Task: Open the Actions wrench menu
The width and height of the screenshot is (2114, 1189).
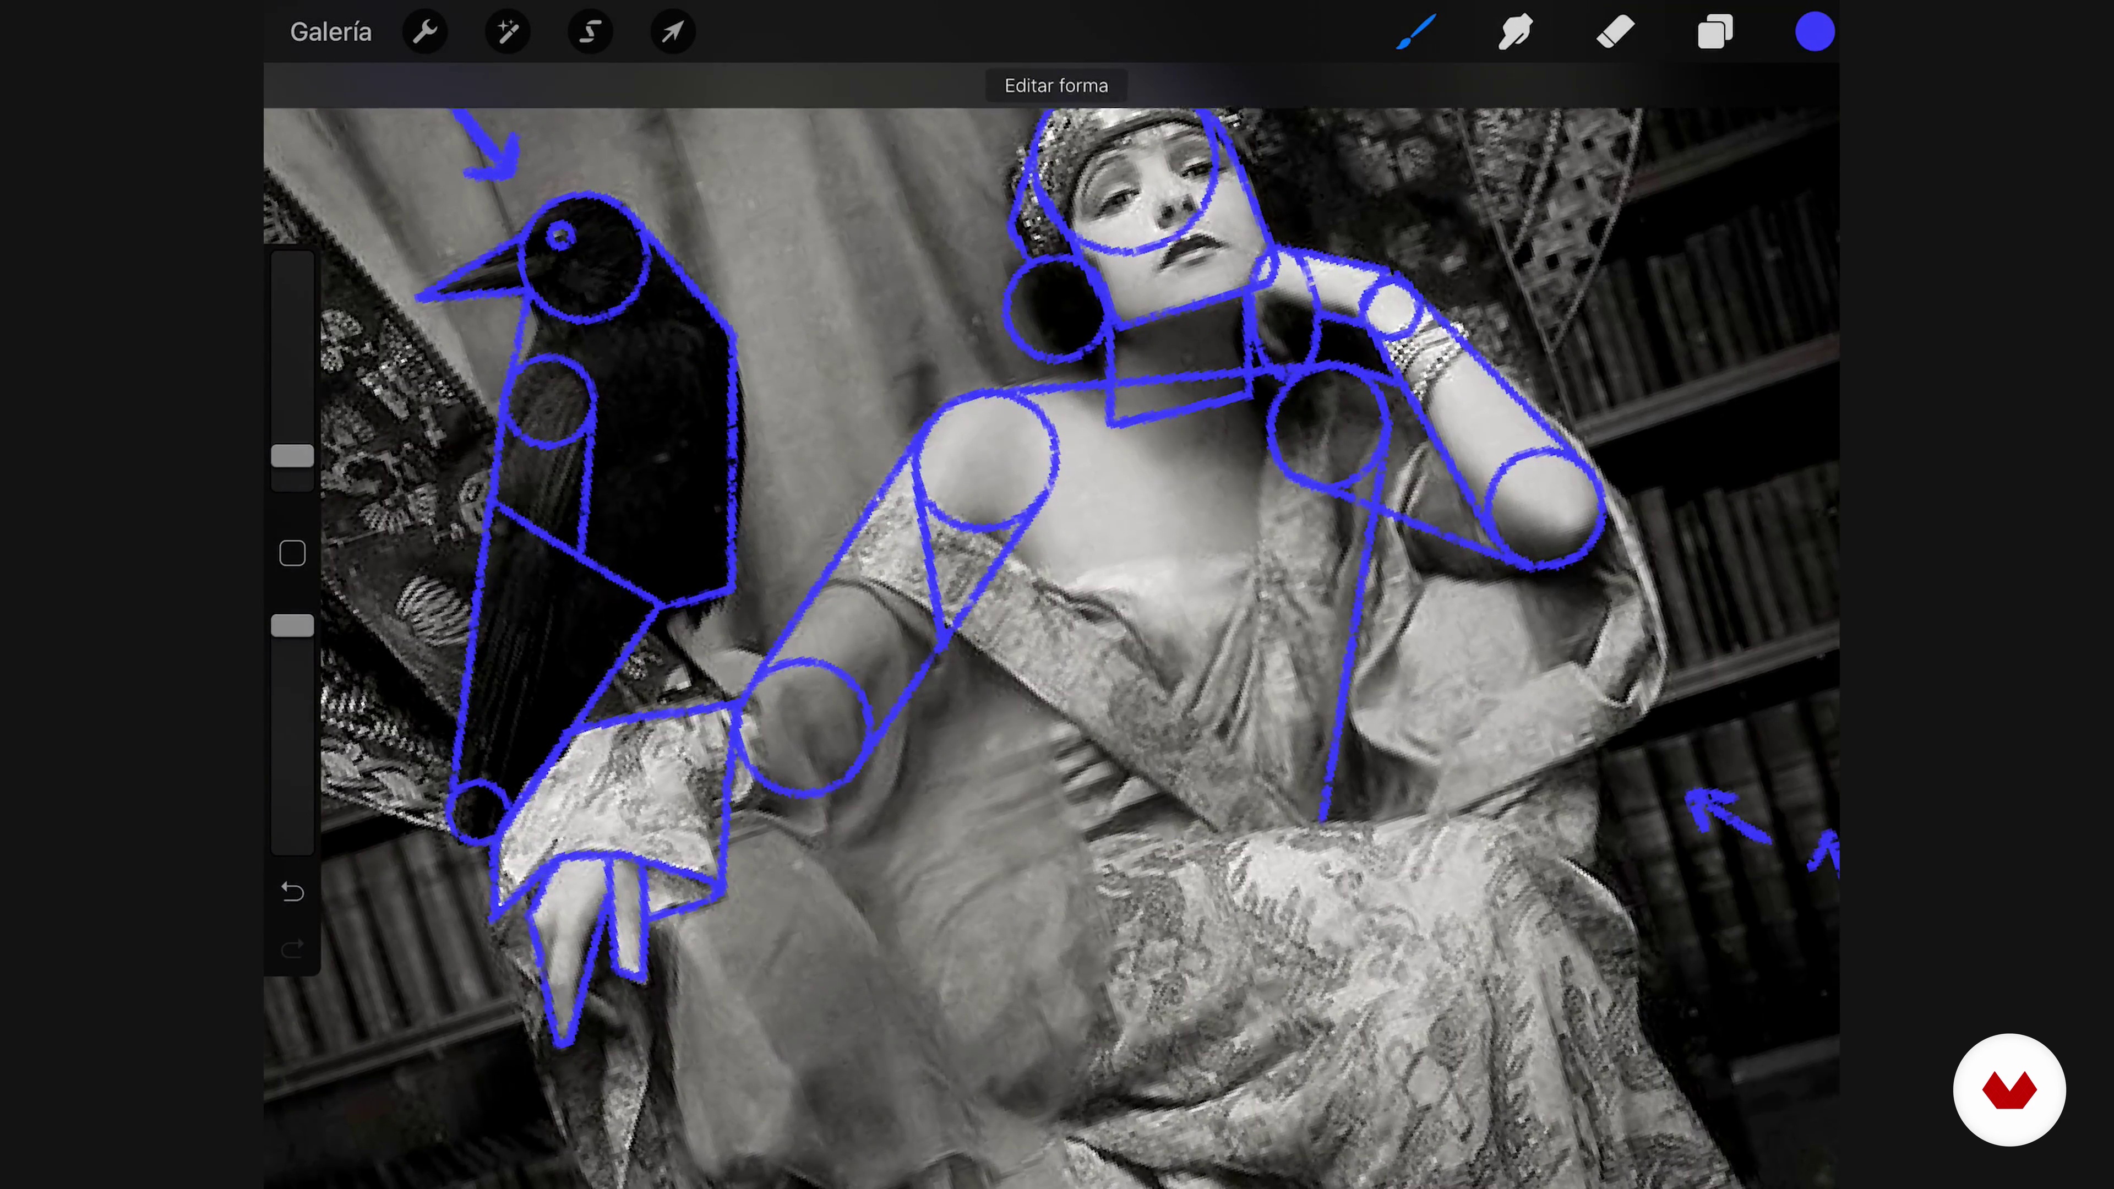Action: click(x=425, y=32)
